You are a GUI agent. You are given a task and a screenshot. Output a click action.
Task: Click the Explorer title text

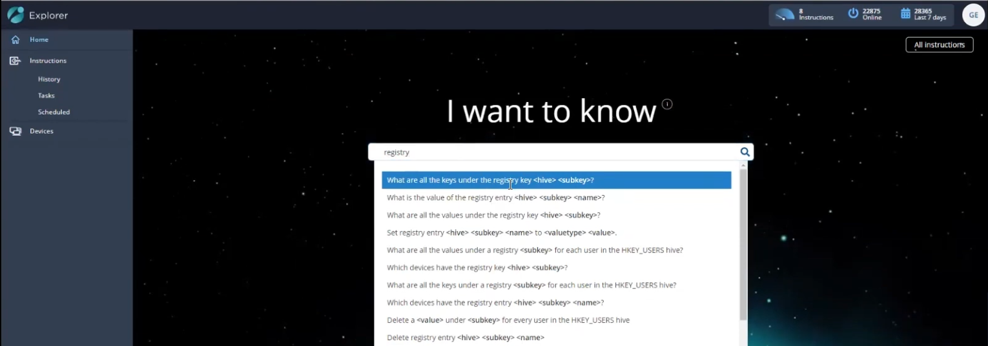click(48, 15)
